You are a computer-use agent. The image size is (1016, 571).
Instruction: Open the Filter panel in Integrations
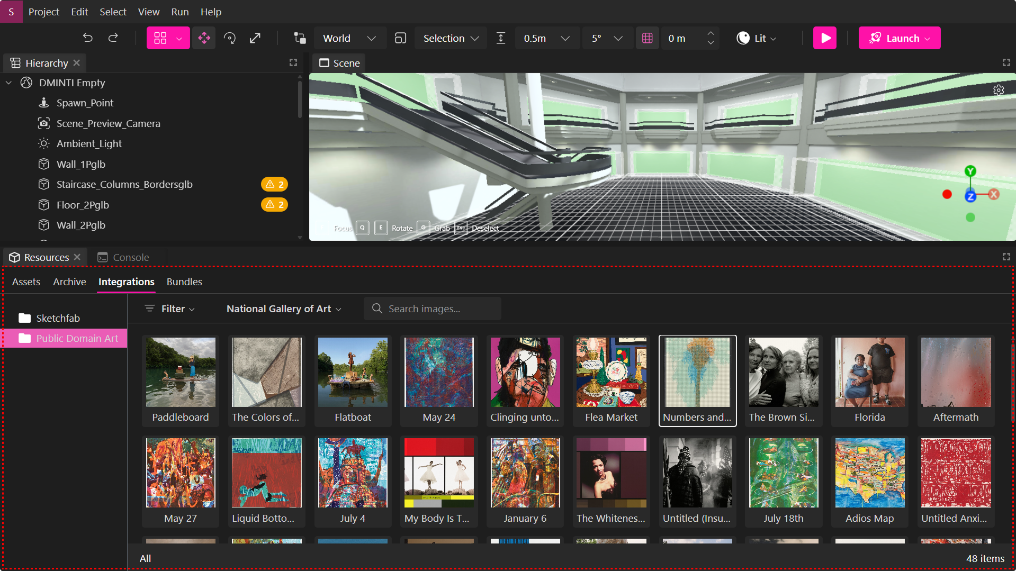click(169, 309)
